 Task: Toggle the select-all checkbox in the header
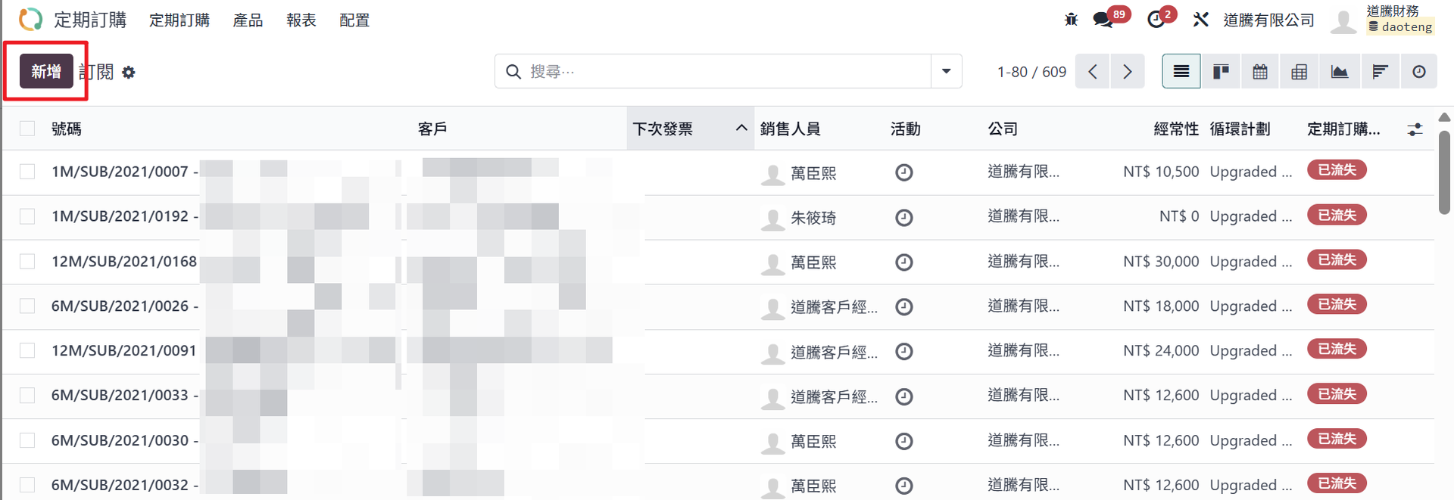tap(27, 129)
